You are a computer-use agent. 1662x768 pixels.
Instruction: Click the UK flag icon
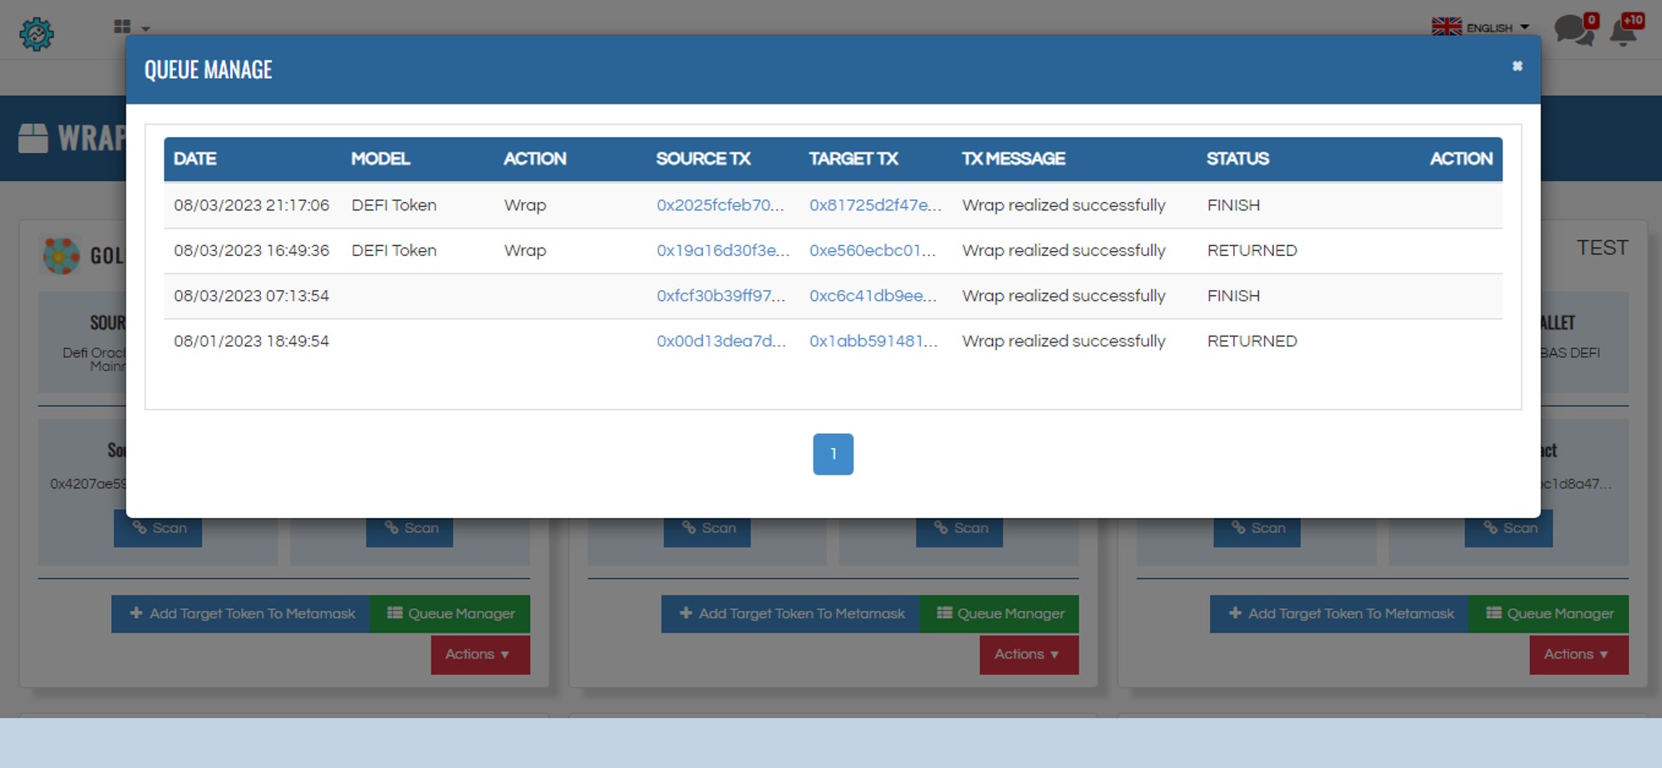1446,27
